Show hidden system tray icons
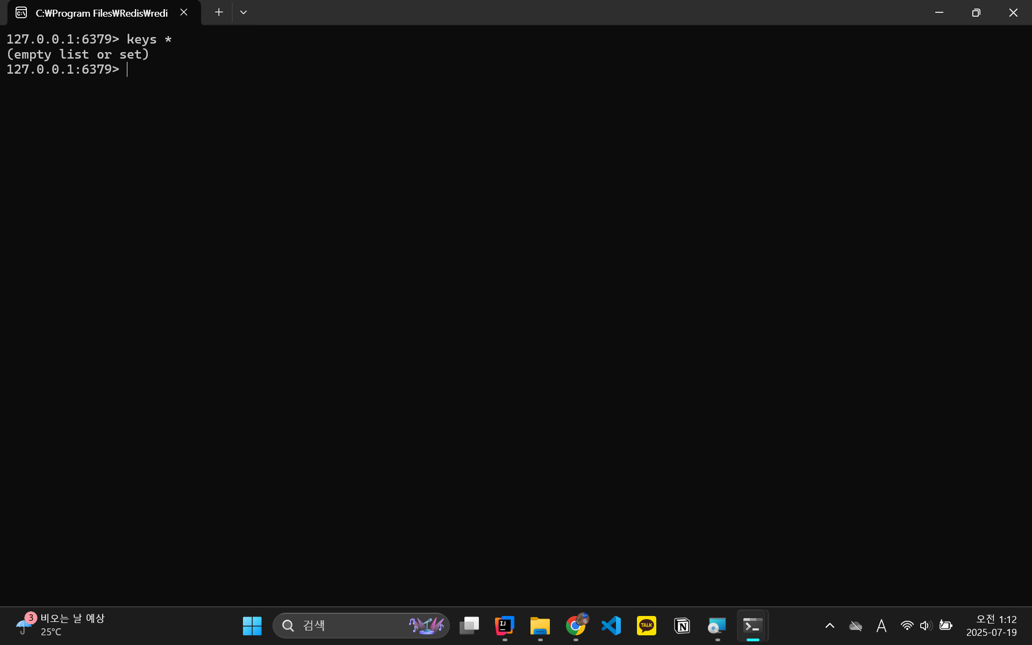This screenshot has height=645, width=1032. [x=830, y=626]
